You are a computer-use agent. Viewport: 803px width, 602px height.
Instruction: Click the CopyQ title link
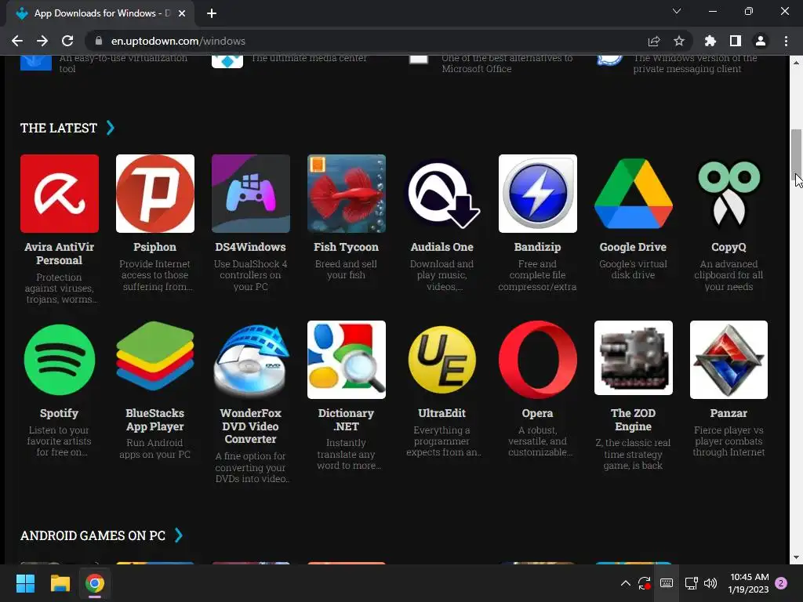pos(729,247)
